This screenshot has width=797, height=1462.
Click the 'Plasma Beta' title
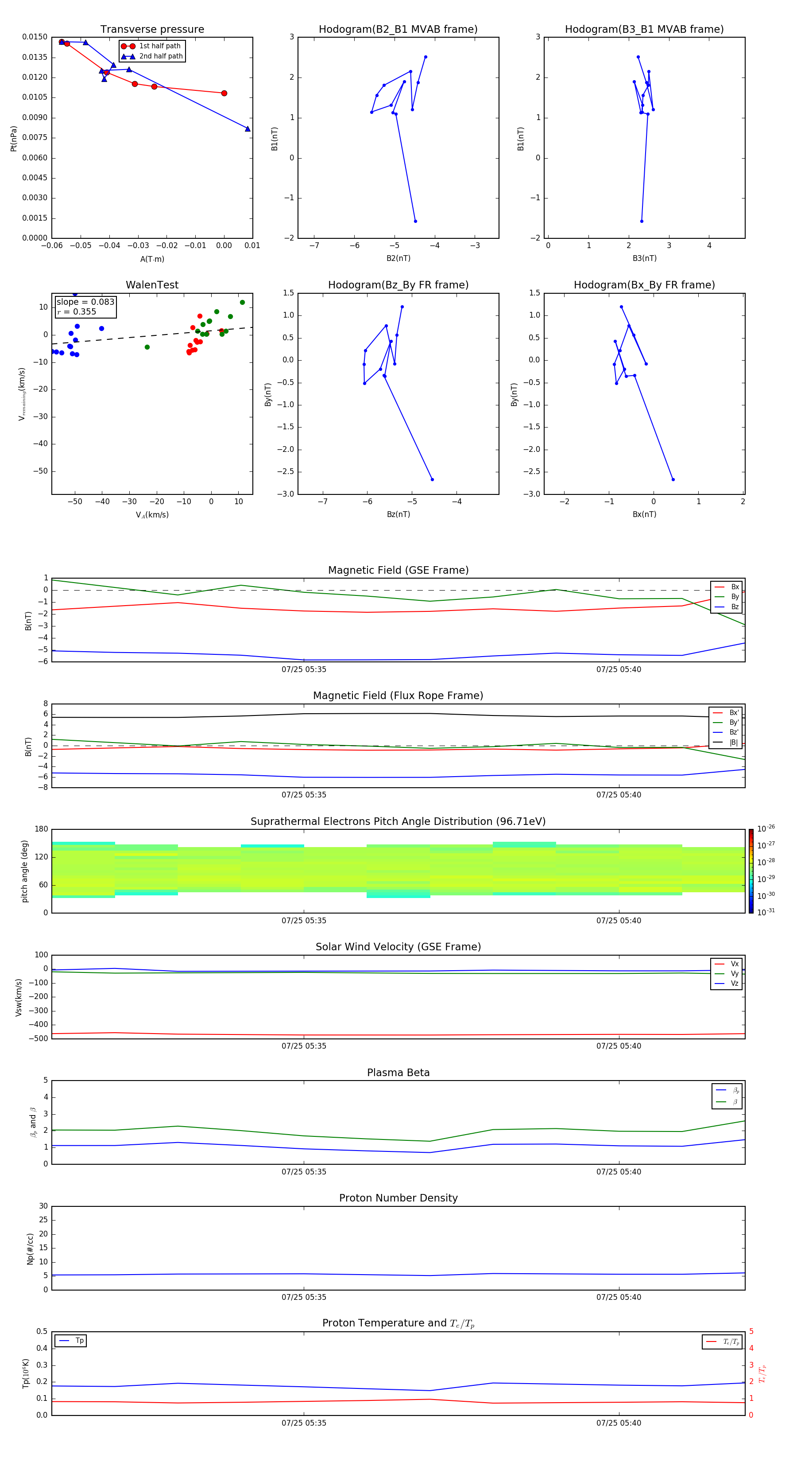click(398, 1073)
